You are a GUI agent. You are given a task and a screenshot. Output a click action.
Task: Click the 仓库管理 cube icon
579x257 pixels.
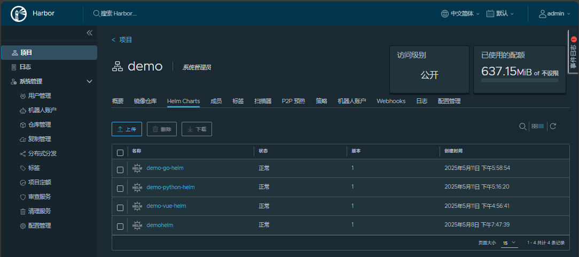pos(22,125)
